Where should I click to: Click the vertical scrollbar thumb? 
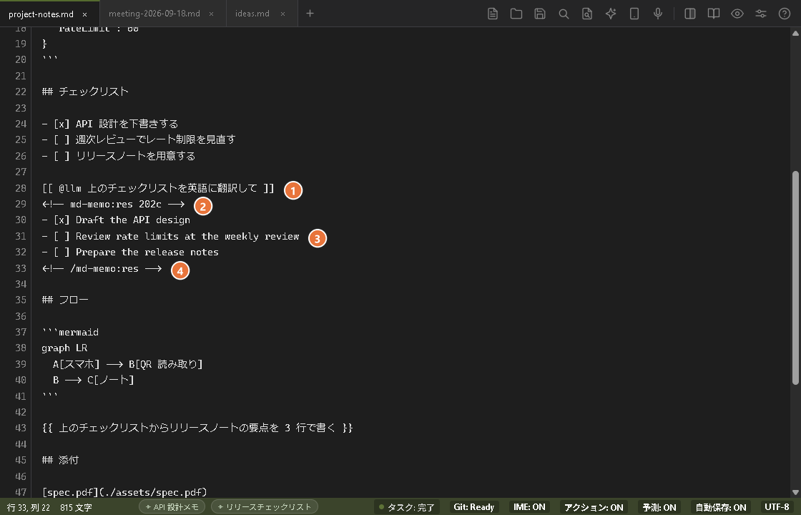[x=795, y=278]
